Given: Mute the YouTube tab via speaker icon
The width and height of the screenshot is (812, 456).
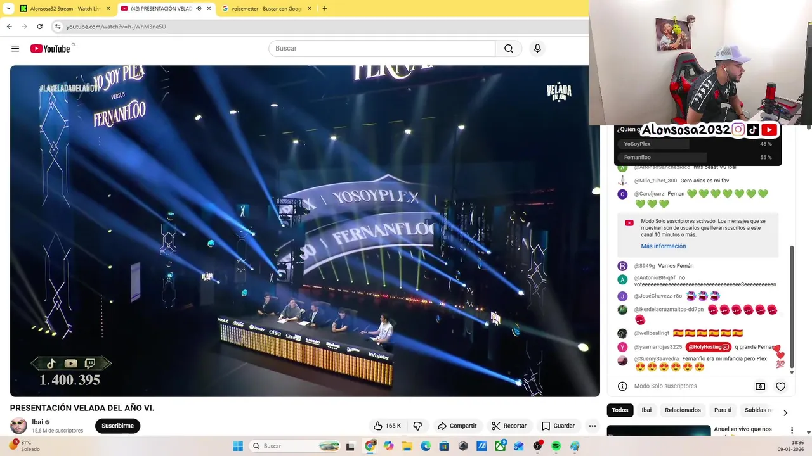Looking at the screenshot, I should tap(199, 9).
